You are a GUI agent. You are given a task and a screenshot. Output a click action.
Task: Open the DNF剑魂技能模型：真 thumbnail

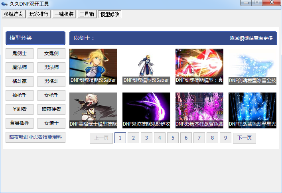(x=199, y=66)
